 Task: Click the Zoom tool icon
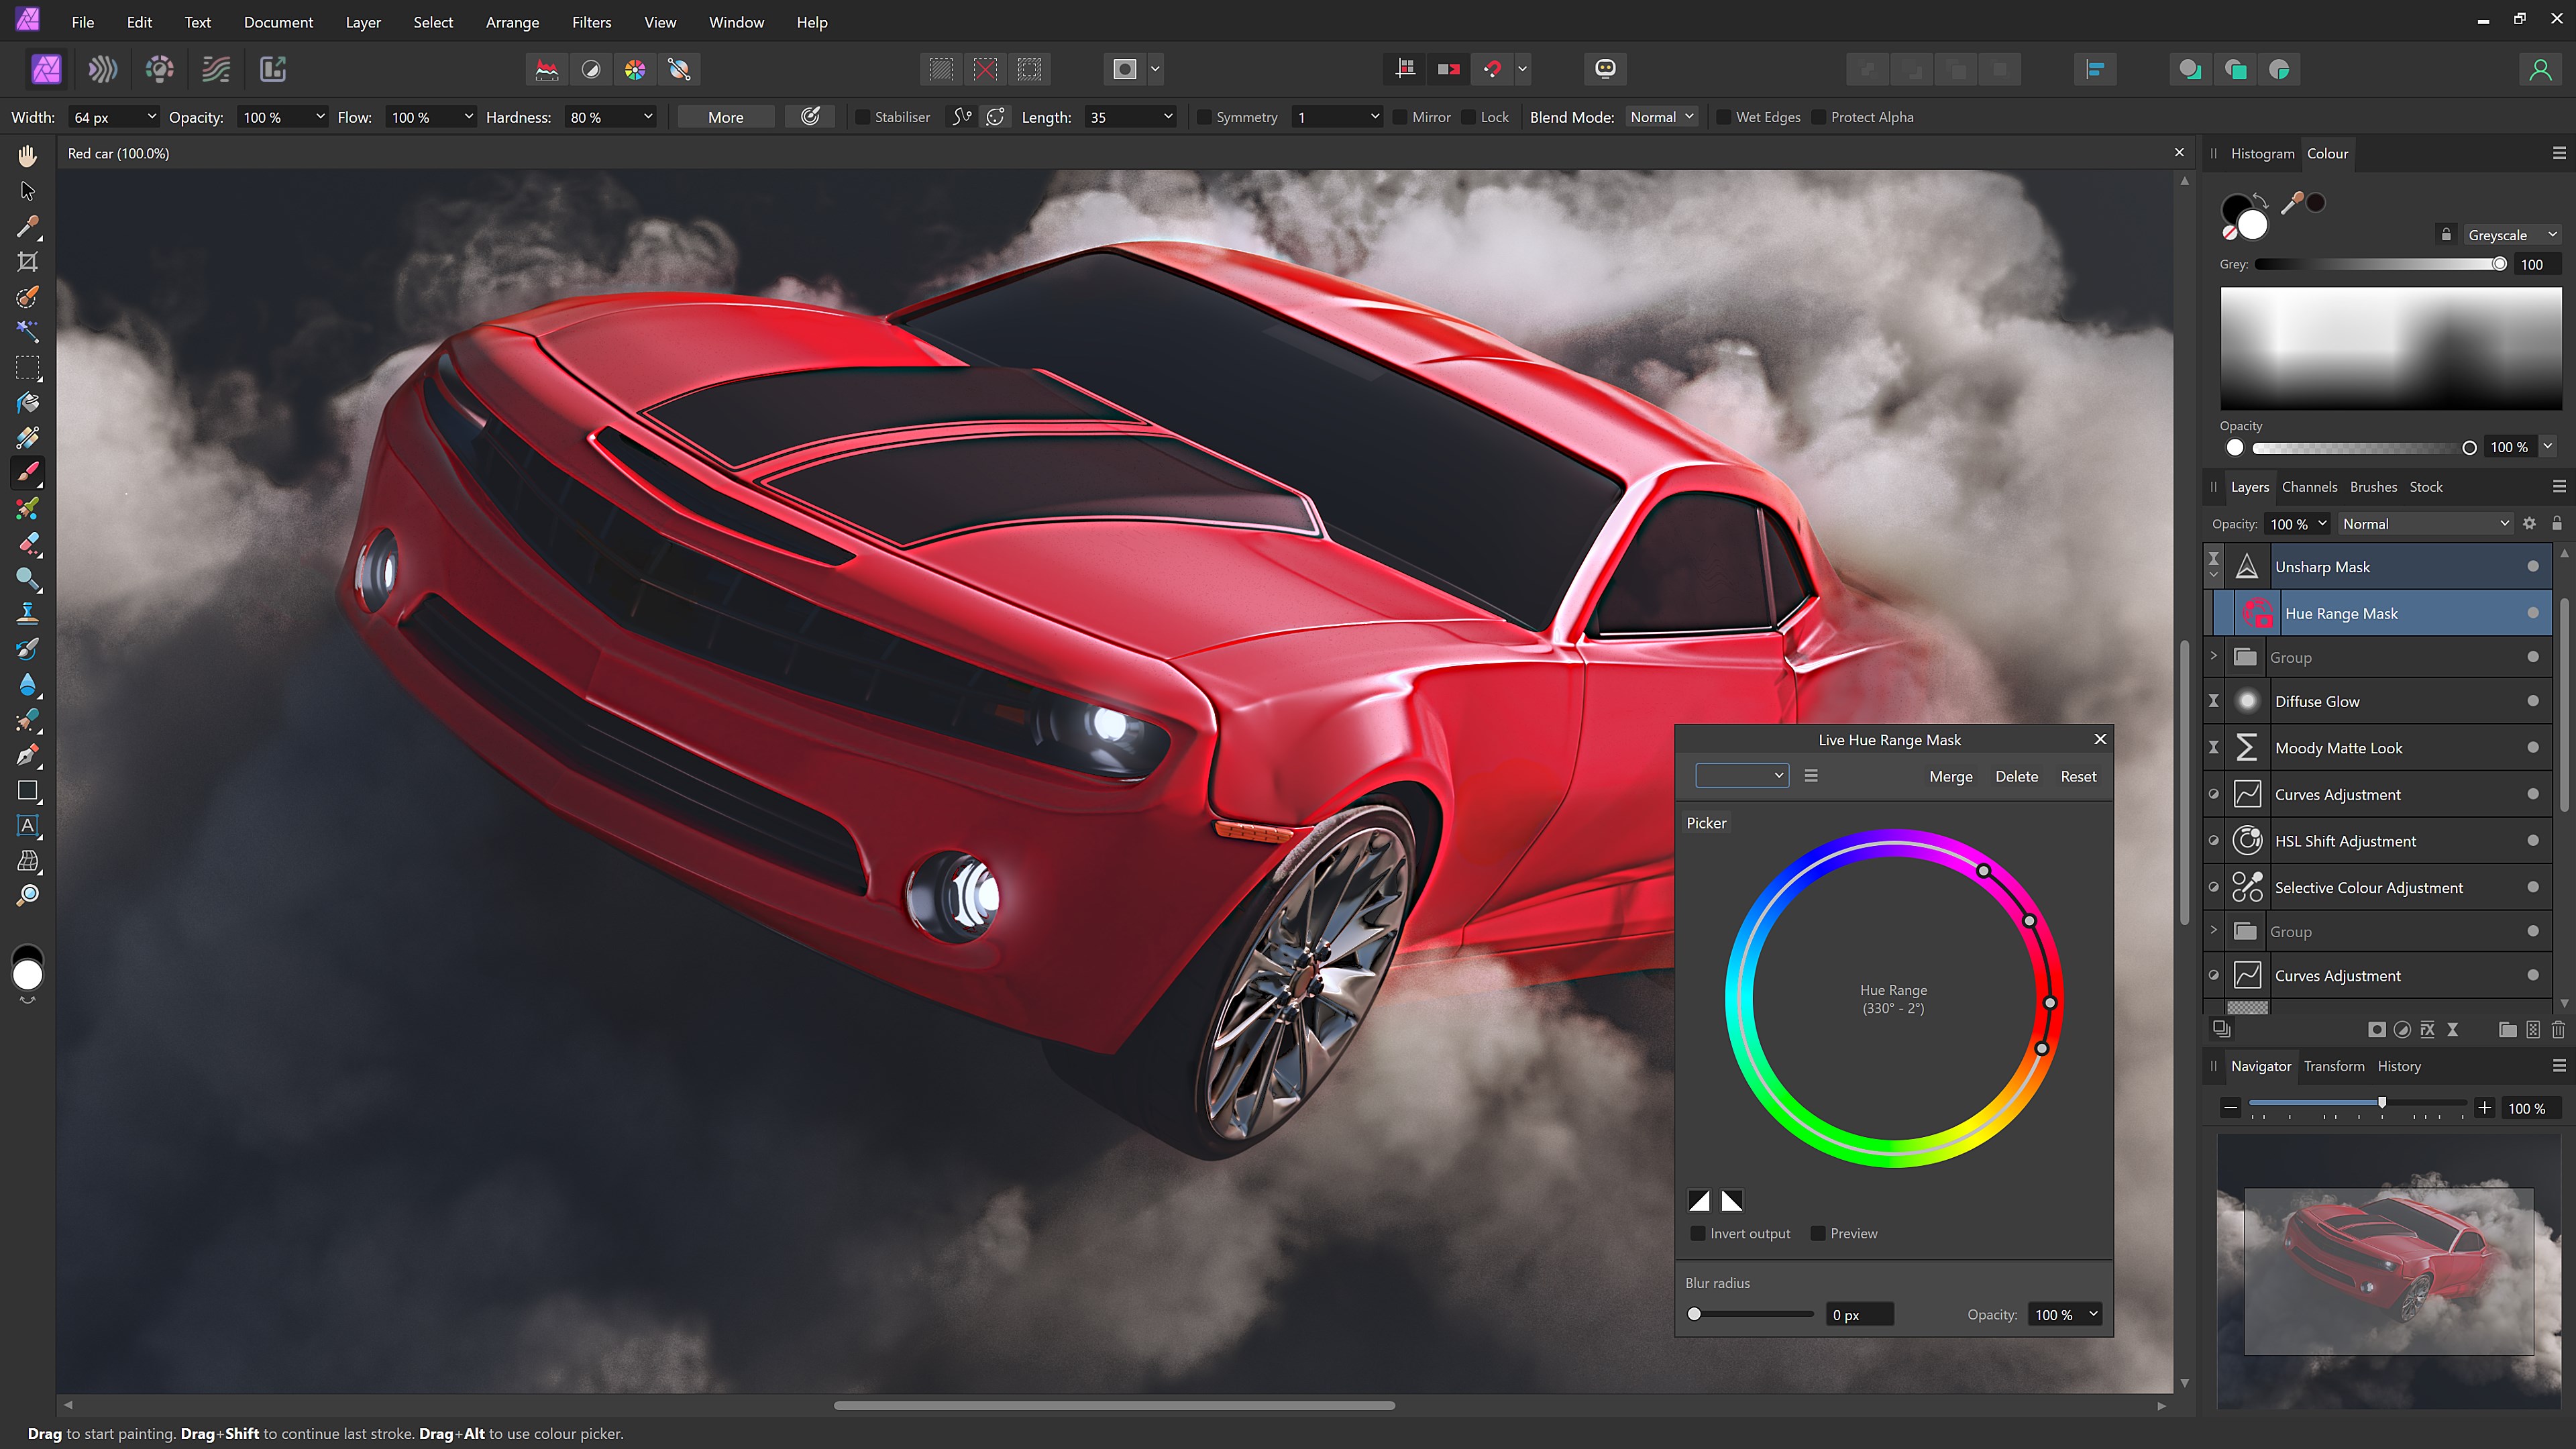pos(27,895)
